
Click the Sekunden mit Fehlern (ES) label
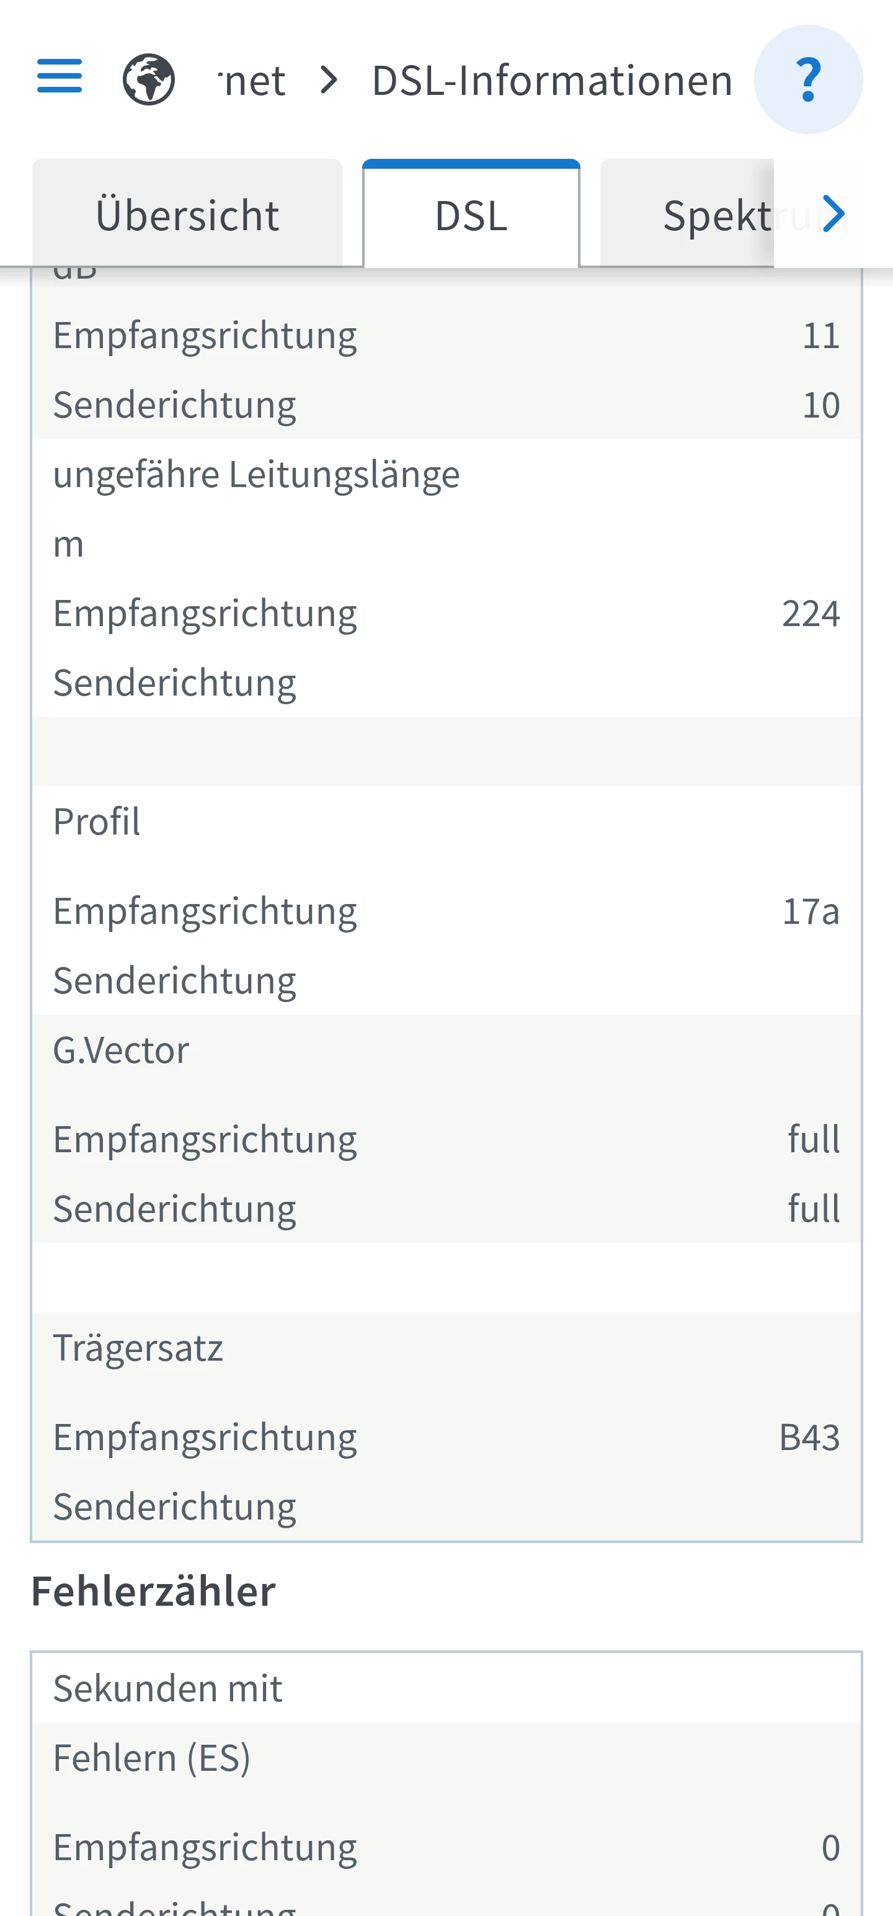pyautogui.click(x=168, y=1722)
